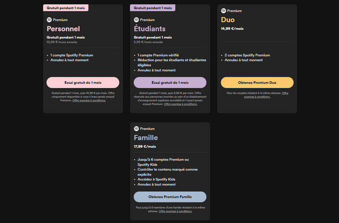Click the Spotify logo on the Personnel card
Screen dimensions: 339x223
click(49, 20)
